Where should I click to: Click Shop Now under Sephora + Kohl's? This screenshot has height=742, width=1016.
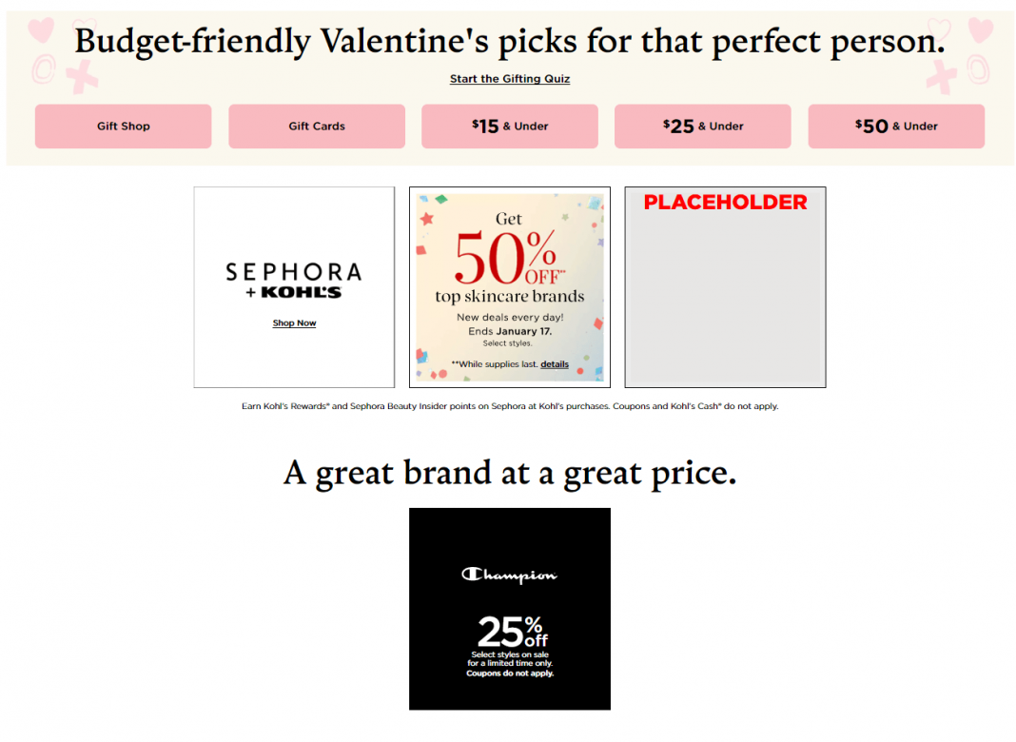294,322
